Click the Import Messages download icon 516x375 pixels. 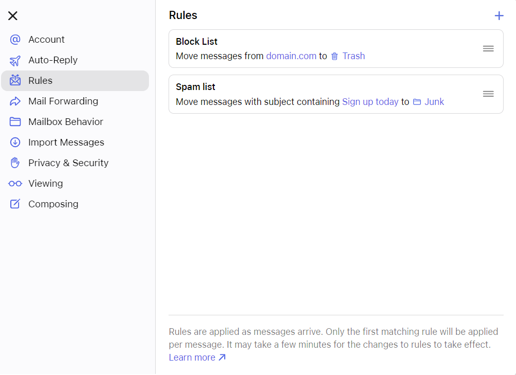[x=15, y=142]
